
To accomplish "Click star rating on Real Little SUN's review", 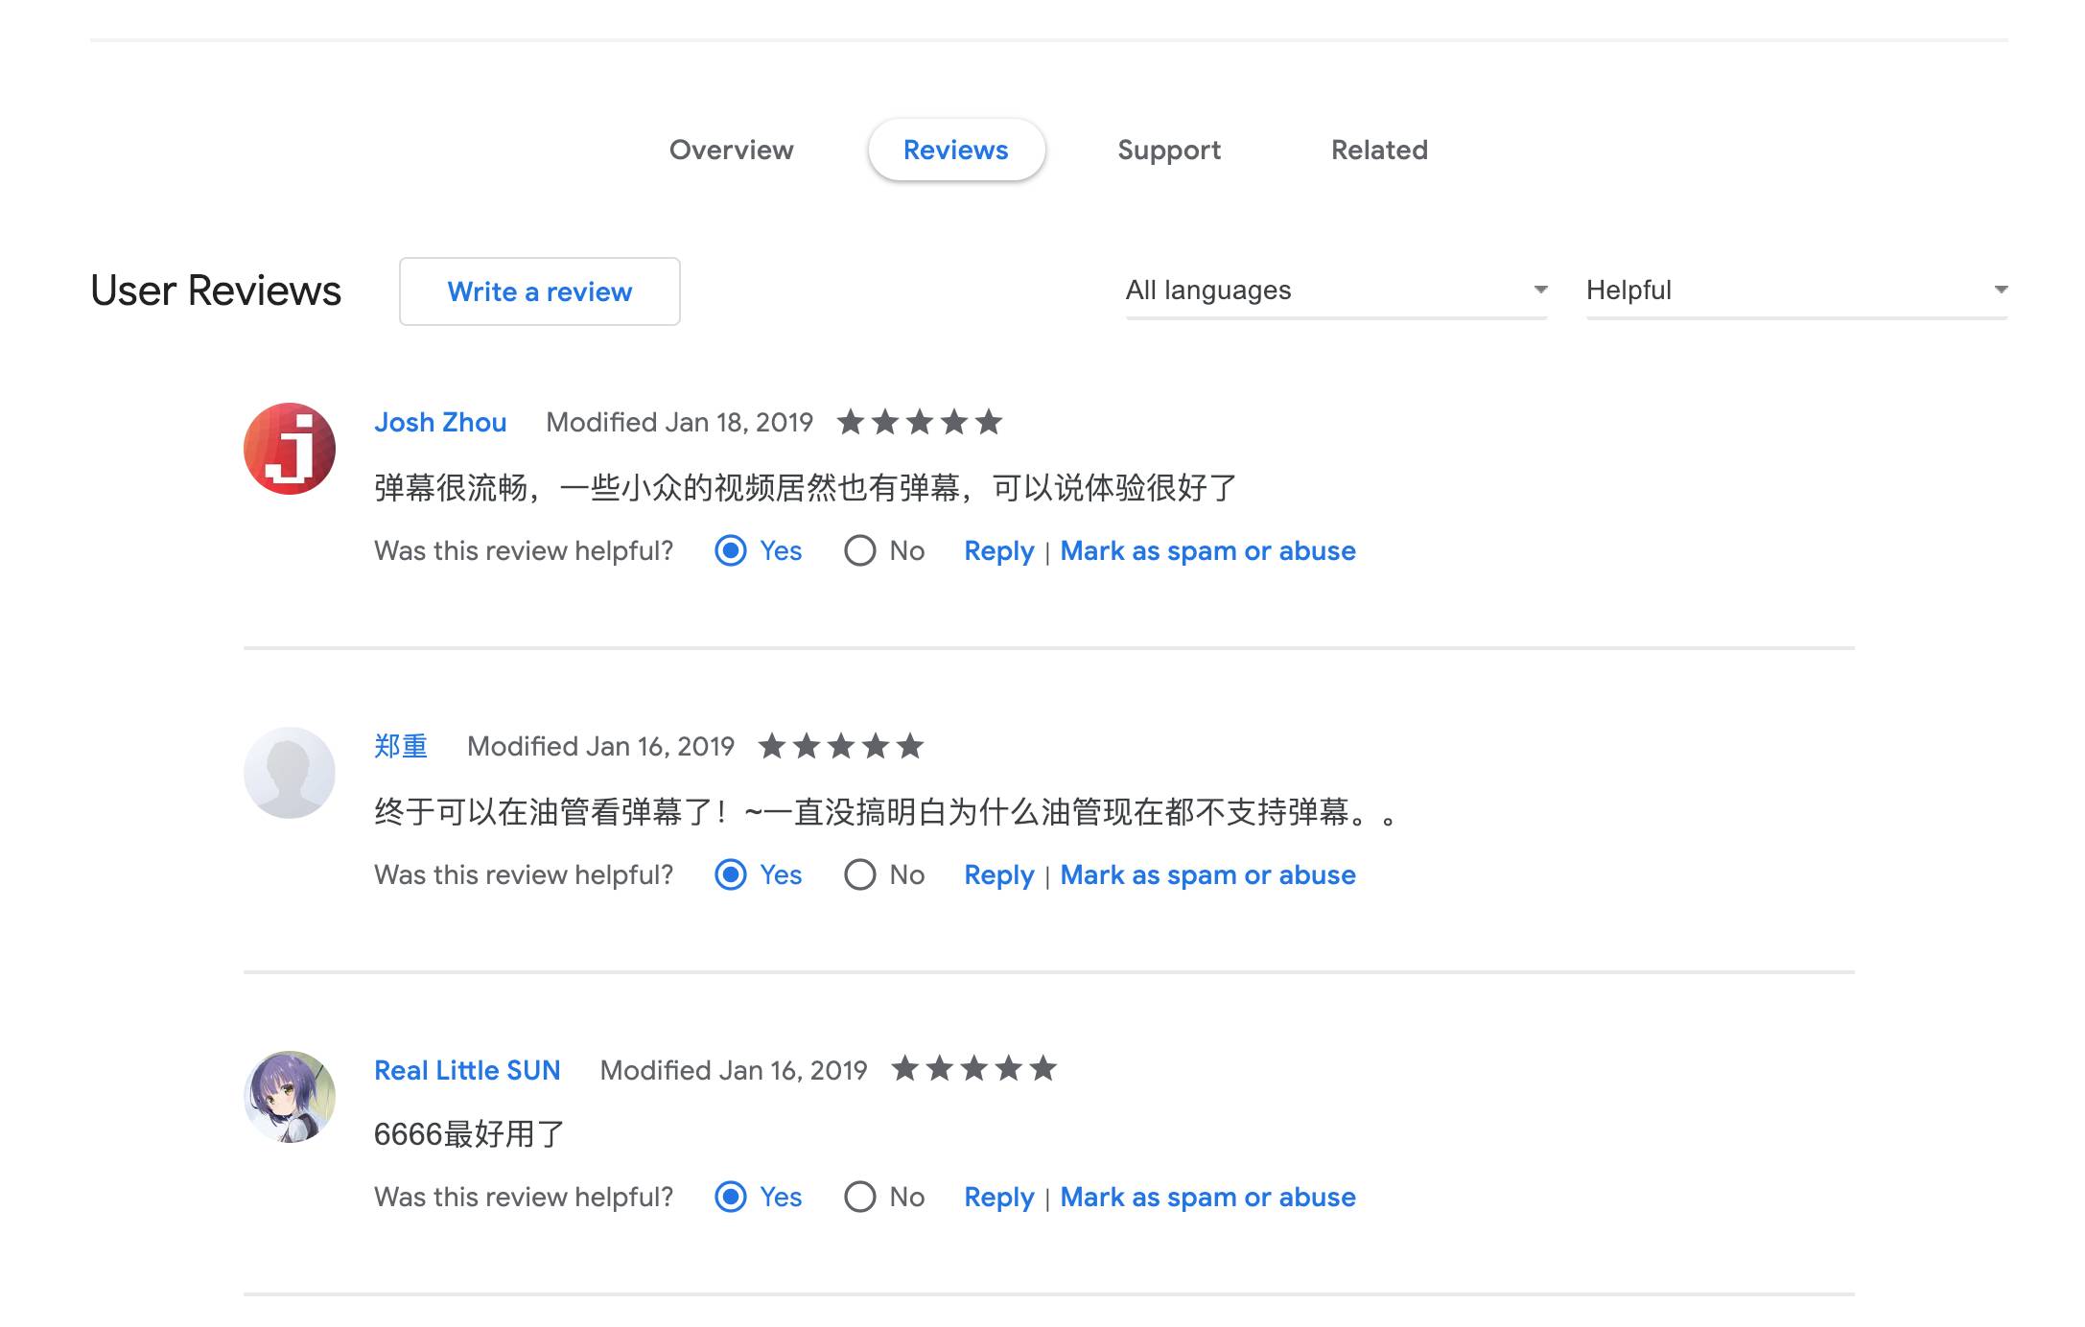I will (x=973, y=1068).
